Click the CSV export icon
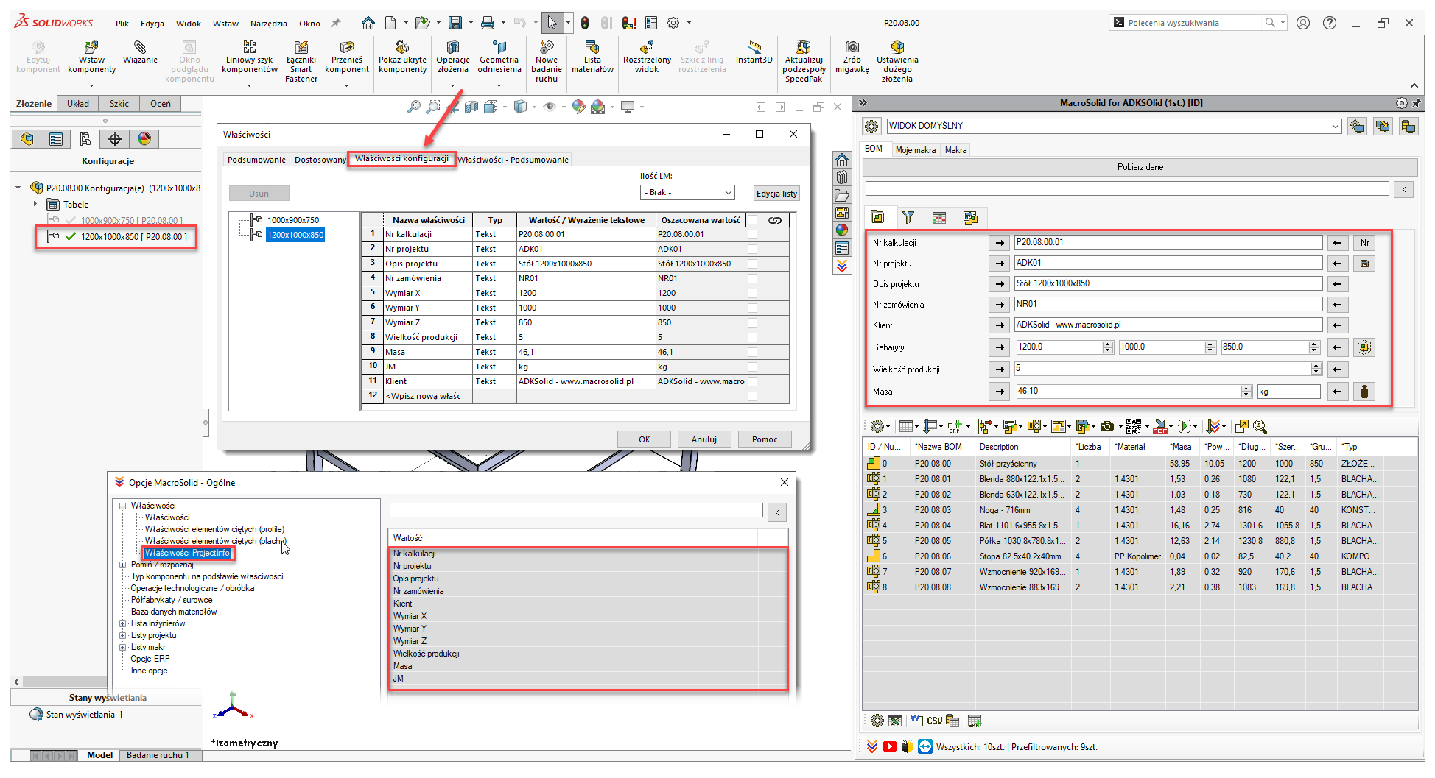The width and height of the screenshot is (1435, 778). (x=934, y=721)
